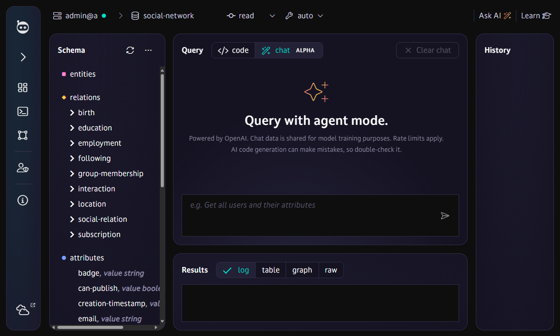Click the TypeDB Studio bot logo

pyautogui.click(x=23, y=27)
